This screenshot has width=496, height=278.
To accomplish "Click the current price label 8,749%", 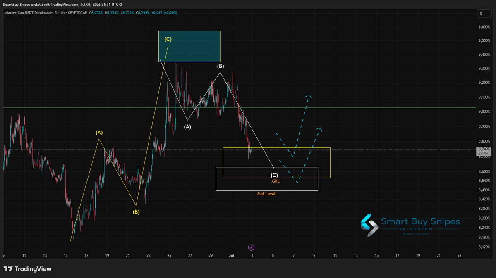I will (x=484, y=149).
